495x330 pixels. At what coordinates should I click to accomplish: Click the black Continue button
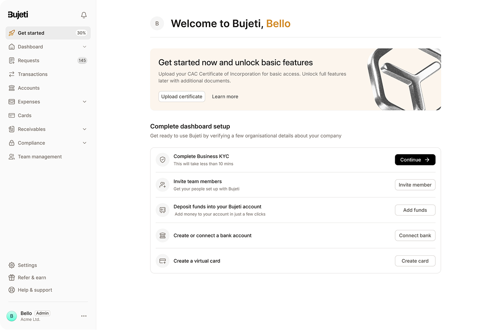coord(415,160)
